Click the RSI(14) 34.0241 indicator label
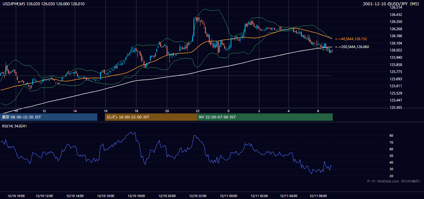The image size is (424, 199). click(x=14, y=126)
